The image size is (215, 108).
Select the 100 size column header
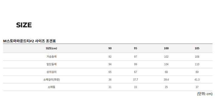click(166, 48)
